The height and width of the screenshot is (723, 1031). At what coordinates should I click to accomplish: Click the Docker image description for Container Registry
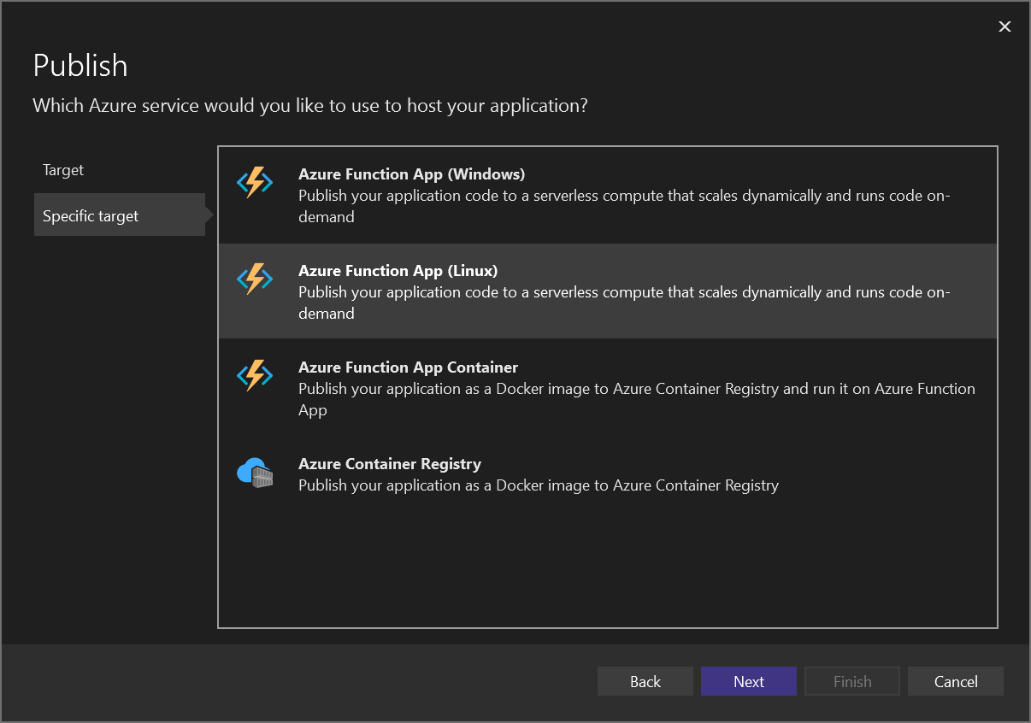click(x=538, y=485)
